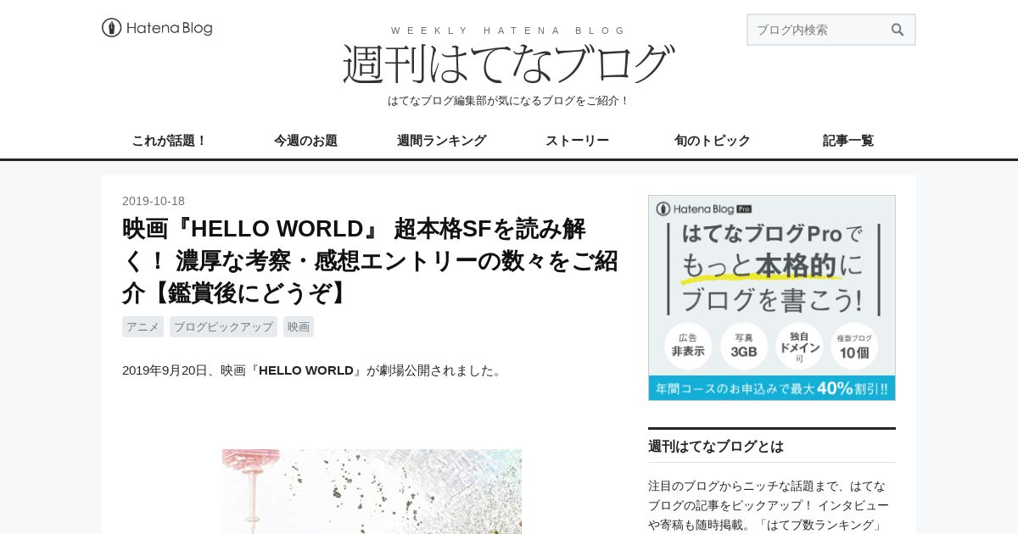Open the これが話題！ menu item
The width and height of the screenshot is (1018, 534).
[170, 141]
